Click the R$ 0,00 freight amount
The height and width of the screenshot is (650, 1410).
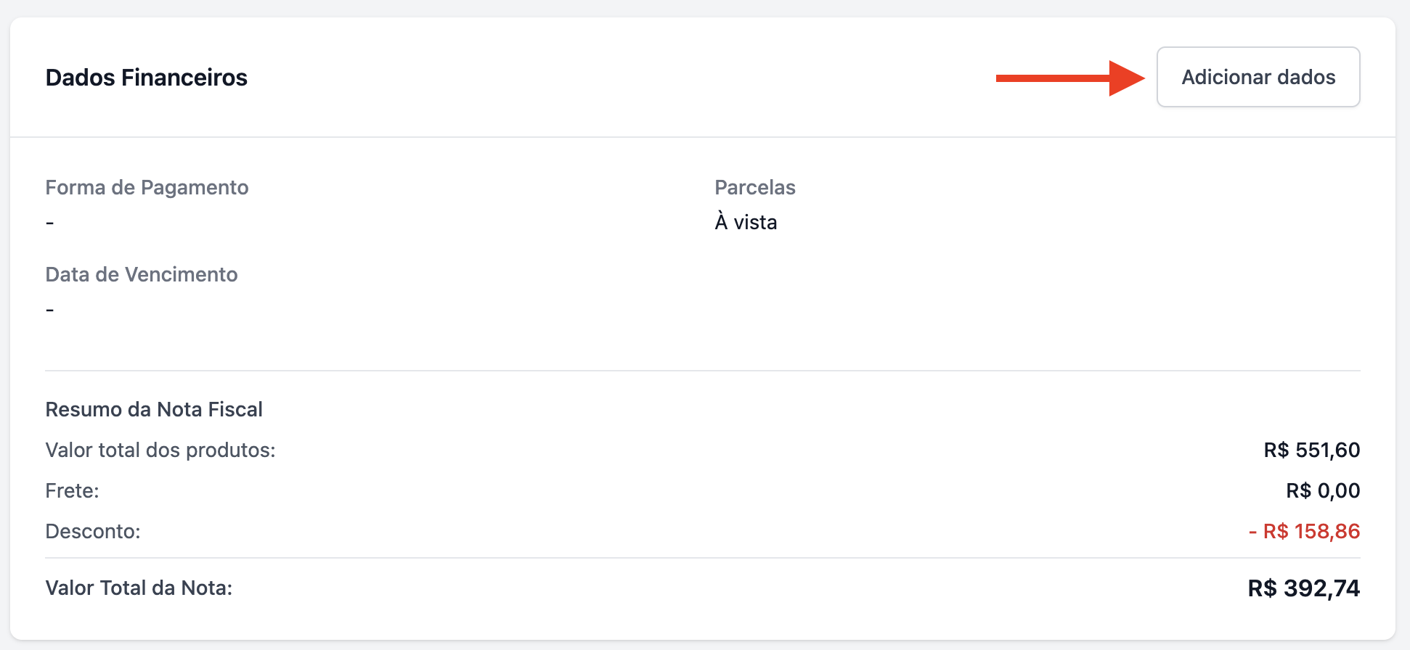point(1322,490)
